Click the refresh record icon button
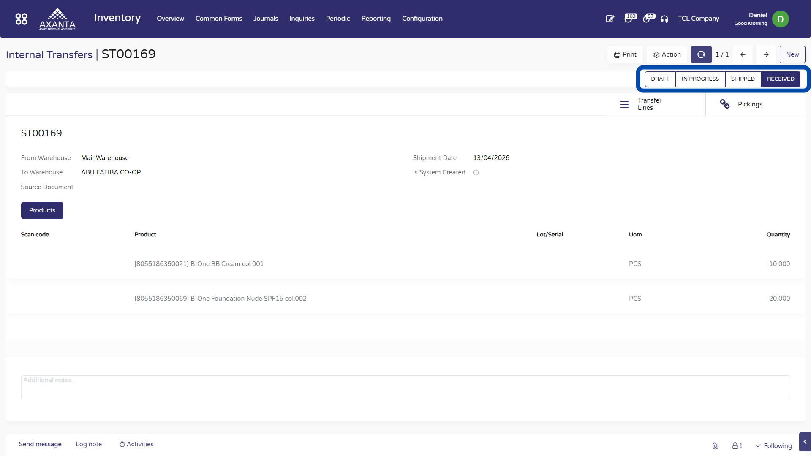 point(701,54)
